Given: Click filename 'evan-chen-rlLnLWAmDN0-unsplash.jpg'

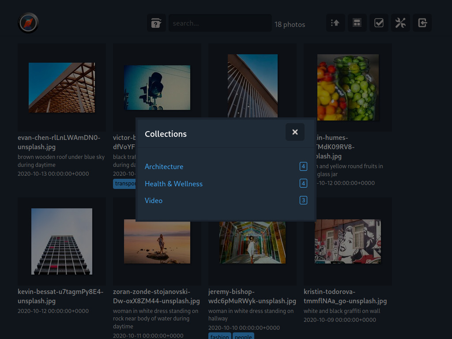Looking at the screenshot, I should tap(59, 142).
